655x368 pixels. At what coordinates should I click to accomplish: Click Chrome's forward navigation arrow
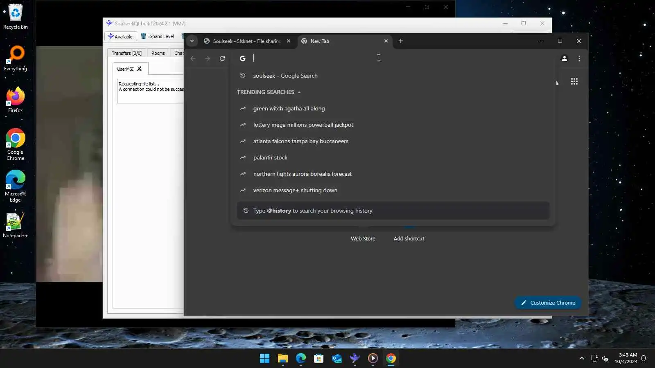(208, 58)
